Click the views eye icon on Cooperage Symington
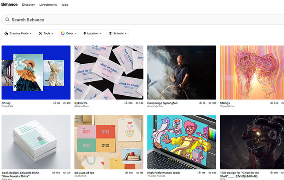This screenshot has height=180, width=284. (210, 103)
